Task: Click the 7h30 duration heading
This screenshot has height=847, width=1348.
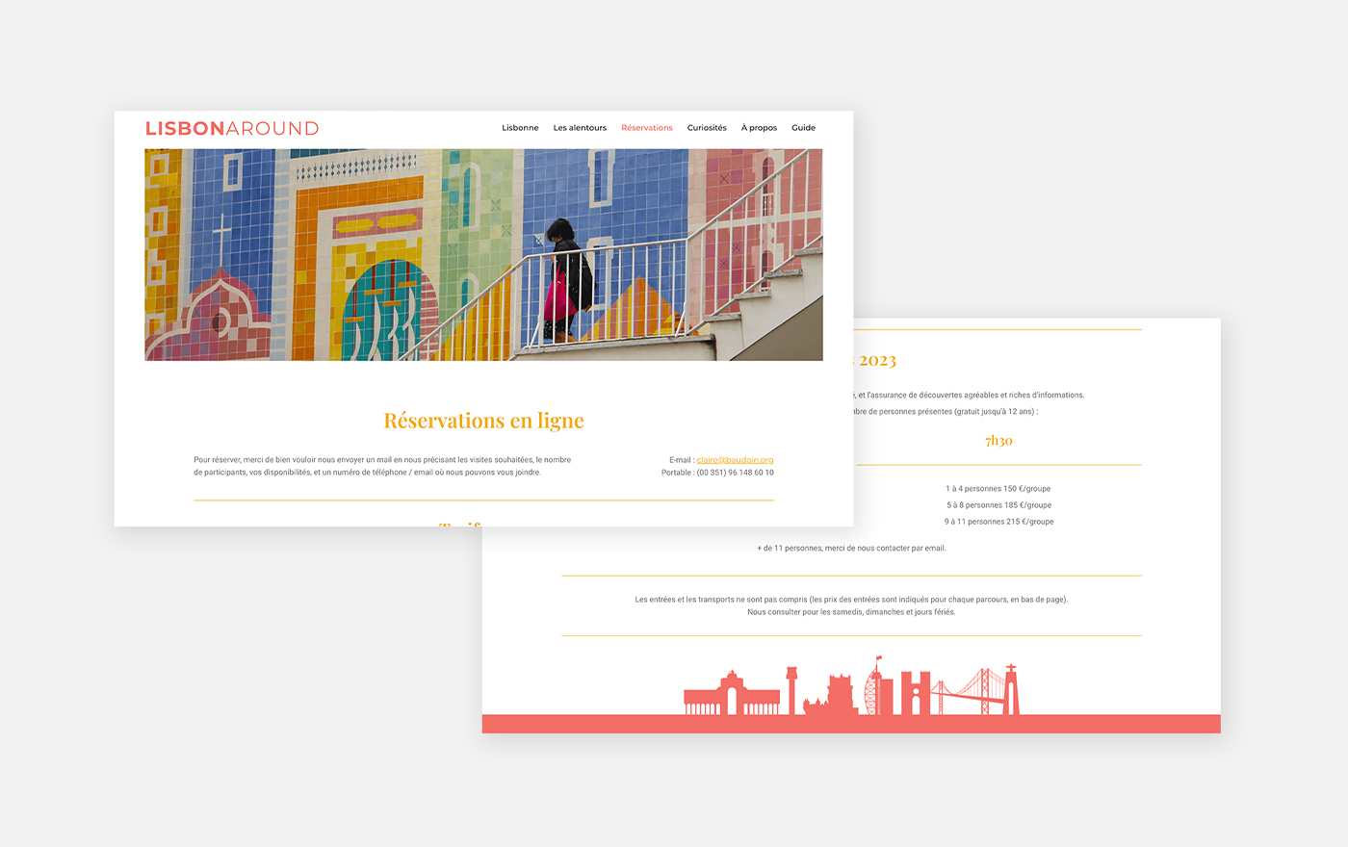Action: pos(998,441)
